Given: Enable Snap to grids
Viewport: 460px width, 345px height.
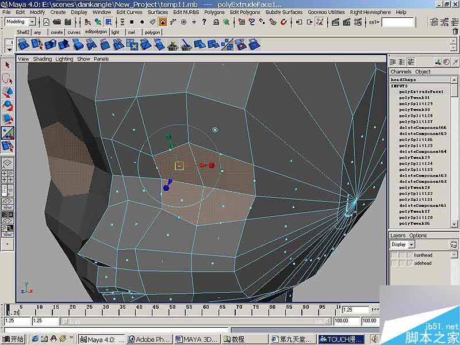Looking at the screenshot, I should (241, 22).
